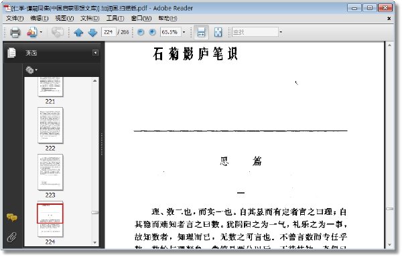Select page thumbnail 223
This screenshot has height=257, width=402.
coord(50,172)
